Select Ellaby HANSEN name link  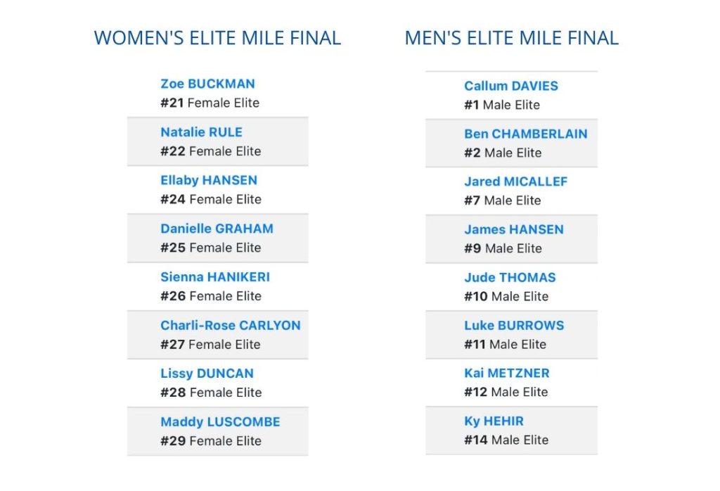[x=209, y=181]
